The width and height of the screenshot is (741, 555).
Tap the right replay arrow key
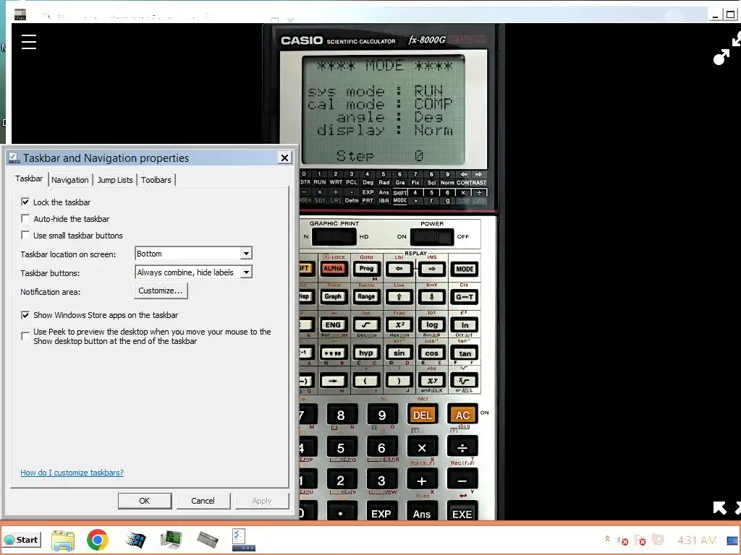click(x=431, y=269)
